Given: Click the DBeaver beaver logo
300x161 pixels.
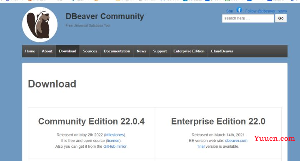Looking at the screenshot, I should (x=40, y=24).
